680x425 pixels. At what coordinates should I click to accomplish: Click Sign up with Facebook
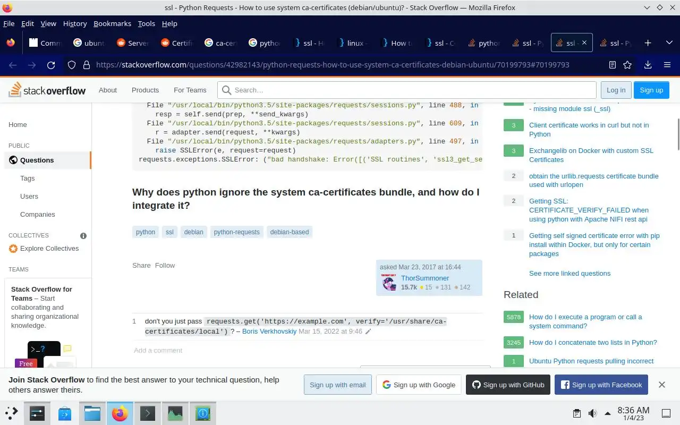pos(601,385)
